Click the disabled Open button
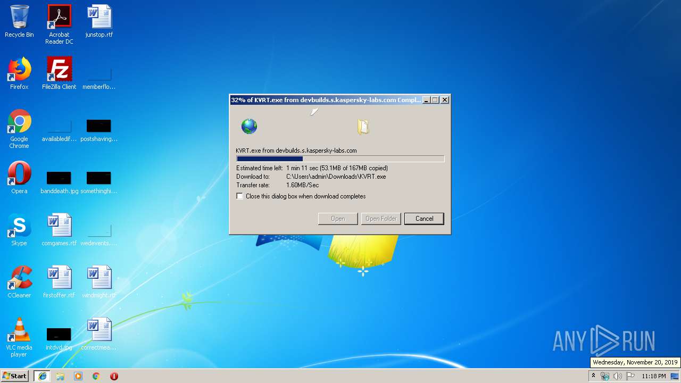 [338, 219]
